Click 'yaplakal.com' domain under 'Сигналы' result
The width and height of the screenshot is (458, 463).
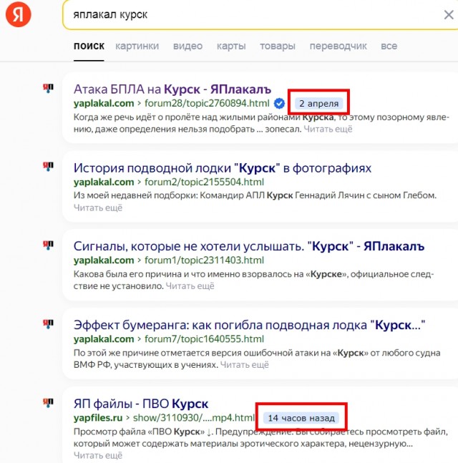point(104,260)
